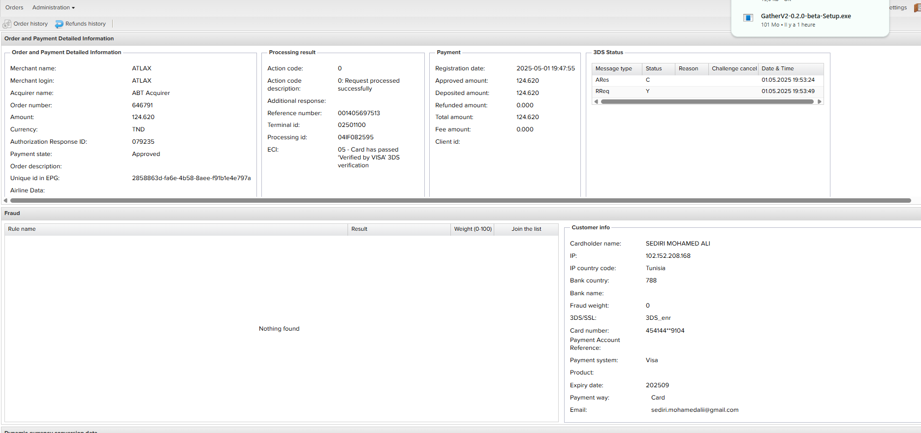Sort by the Message type column header
The height and width of the screenshot is (433, 921).
[613, 69]
